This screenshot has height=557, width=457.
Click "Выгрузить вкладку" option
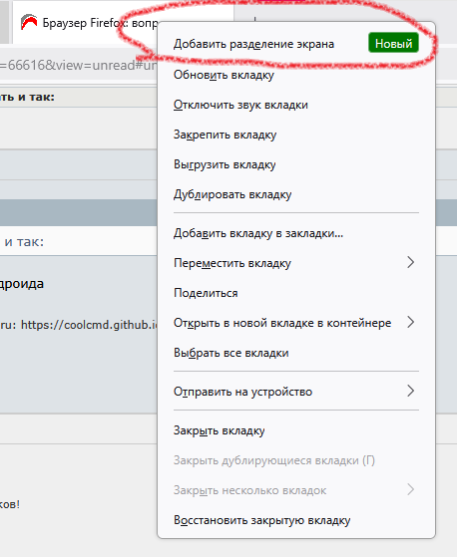point(296,164)
